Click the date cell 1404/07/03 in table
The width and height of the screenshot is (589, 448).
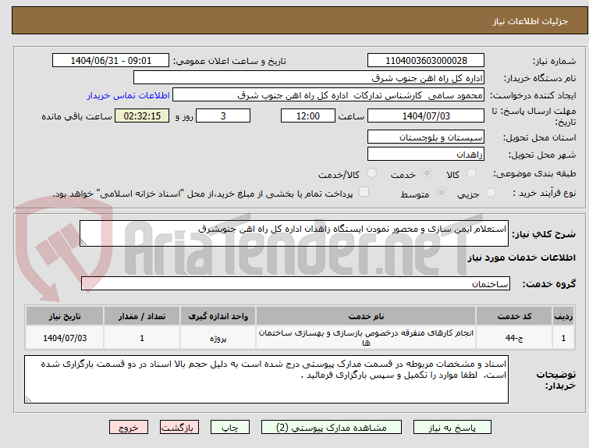(x=65, y=338)
